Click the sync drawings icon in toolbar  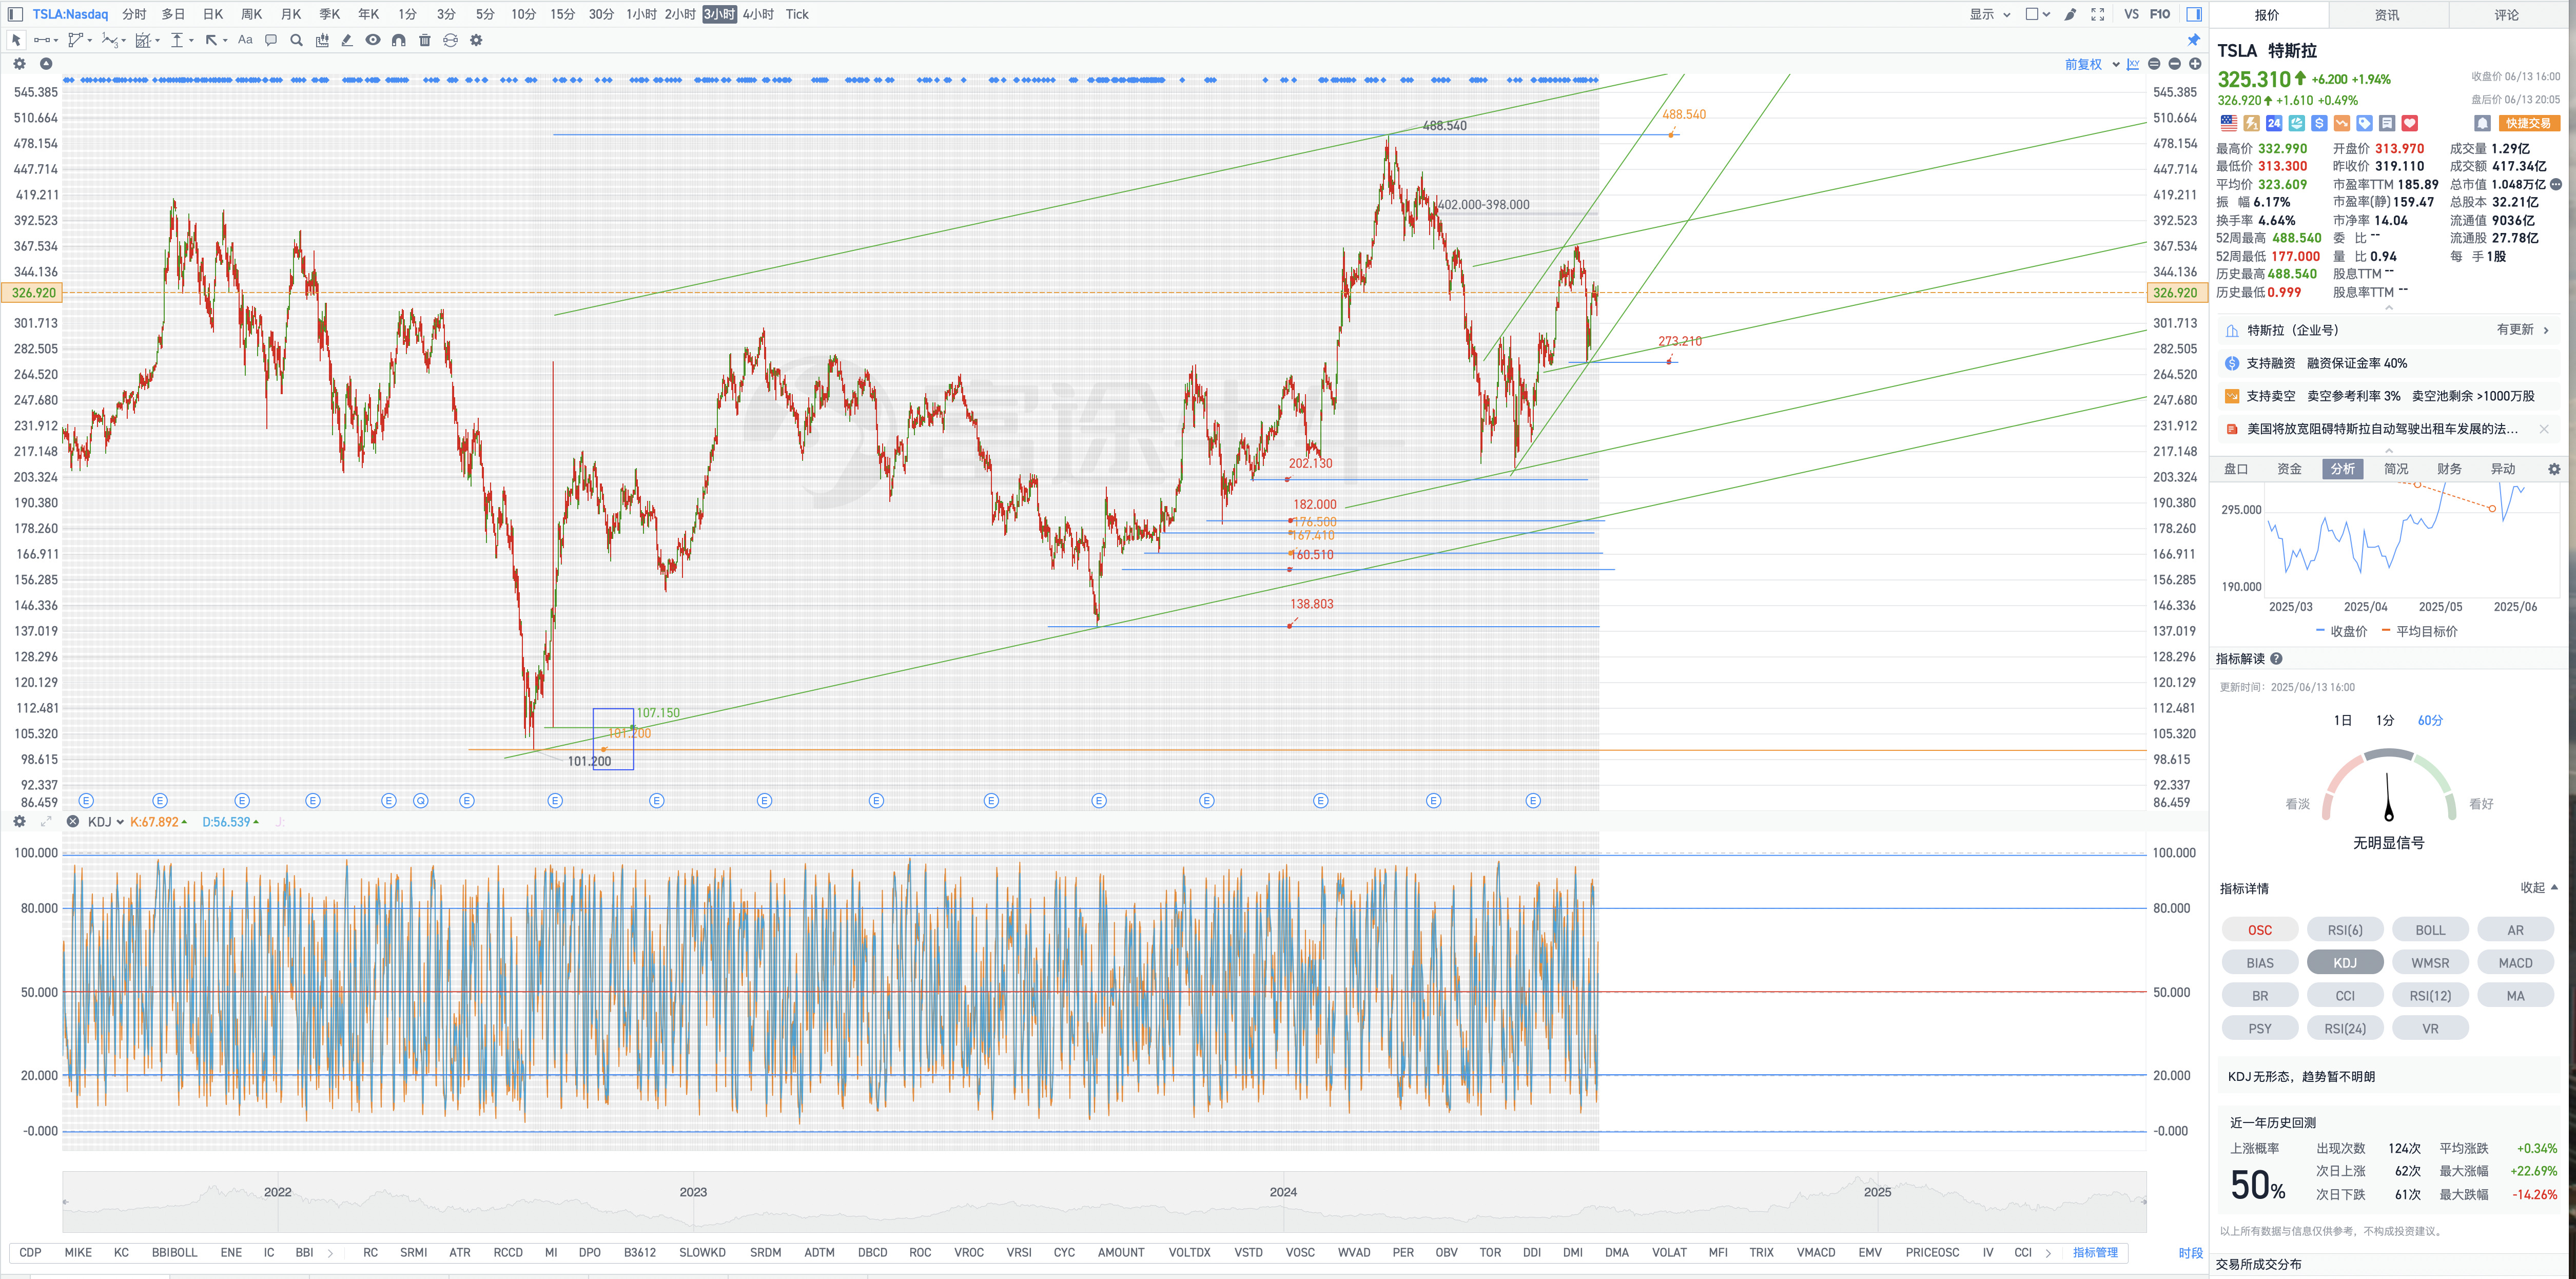451,40
